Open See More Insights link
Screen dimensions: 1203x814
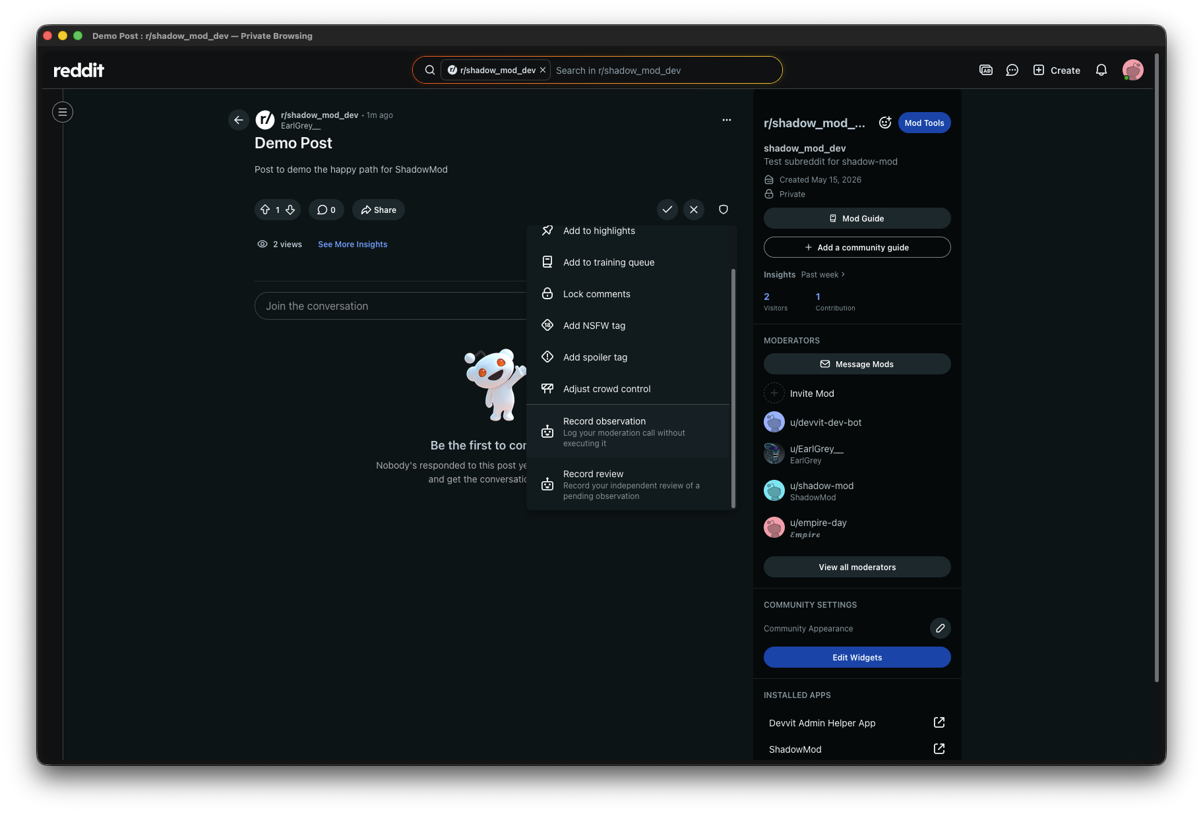pos(353,244)
